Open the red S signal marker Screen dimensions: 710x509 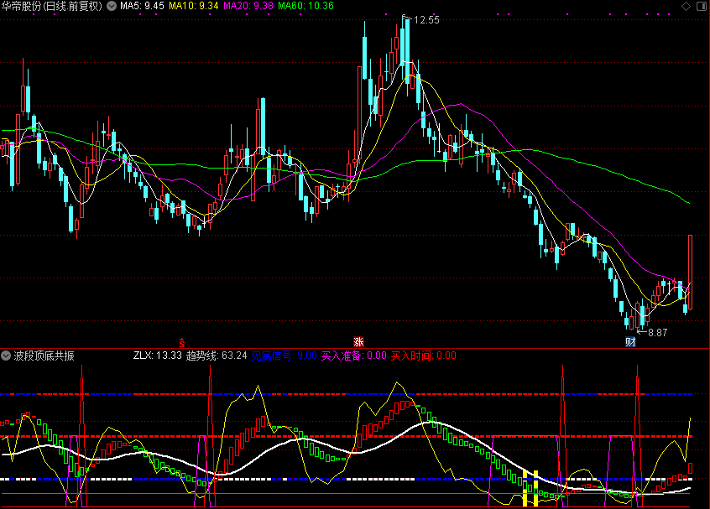(181, 342)
